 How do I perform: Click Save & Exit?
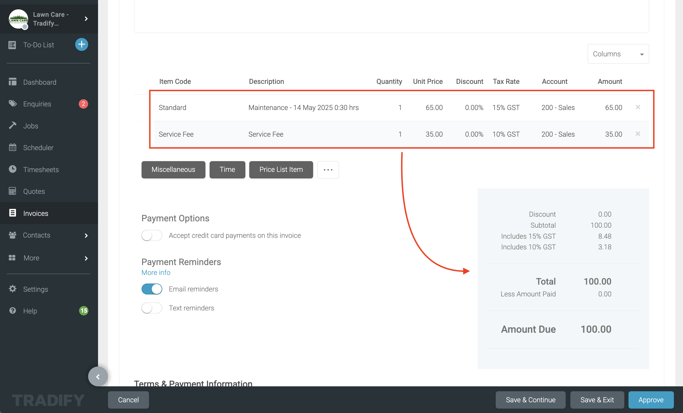click(597, 400)
